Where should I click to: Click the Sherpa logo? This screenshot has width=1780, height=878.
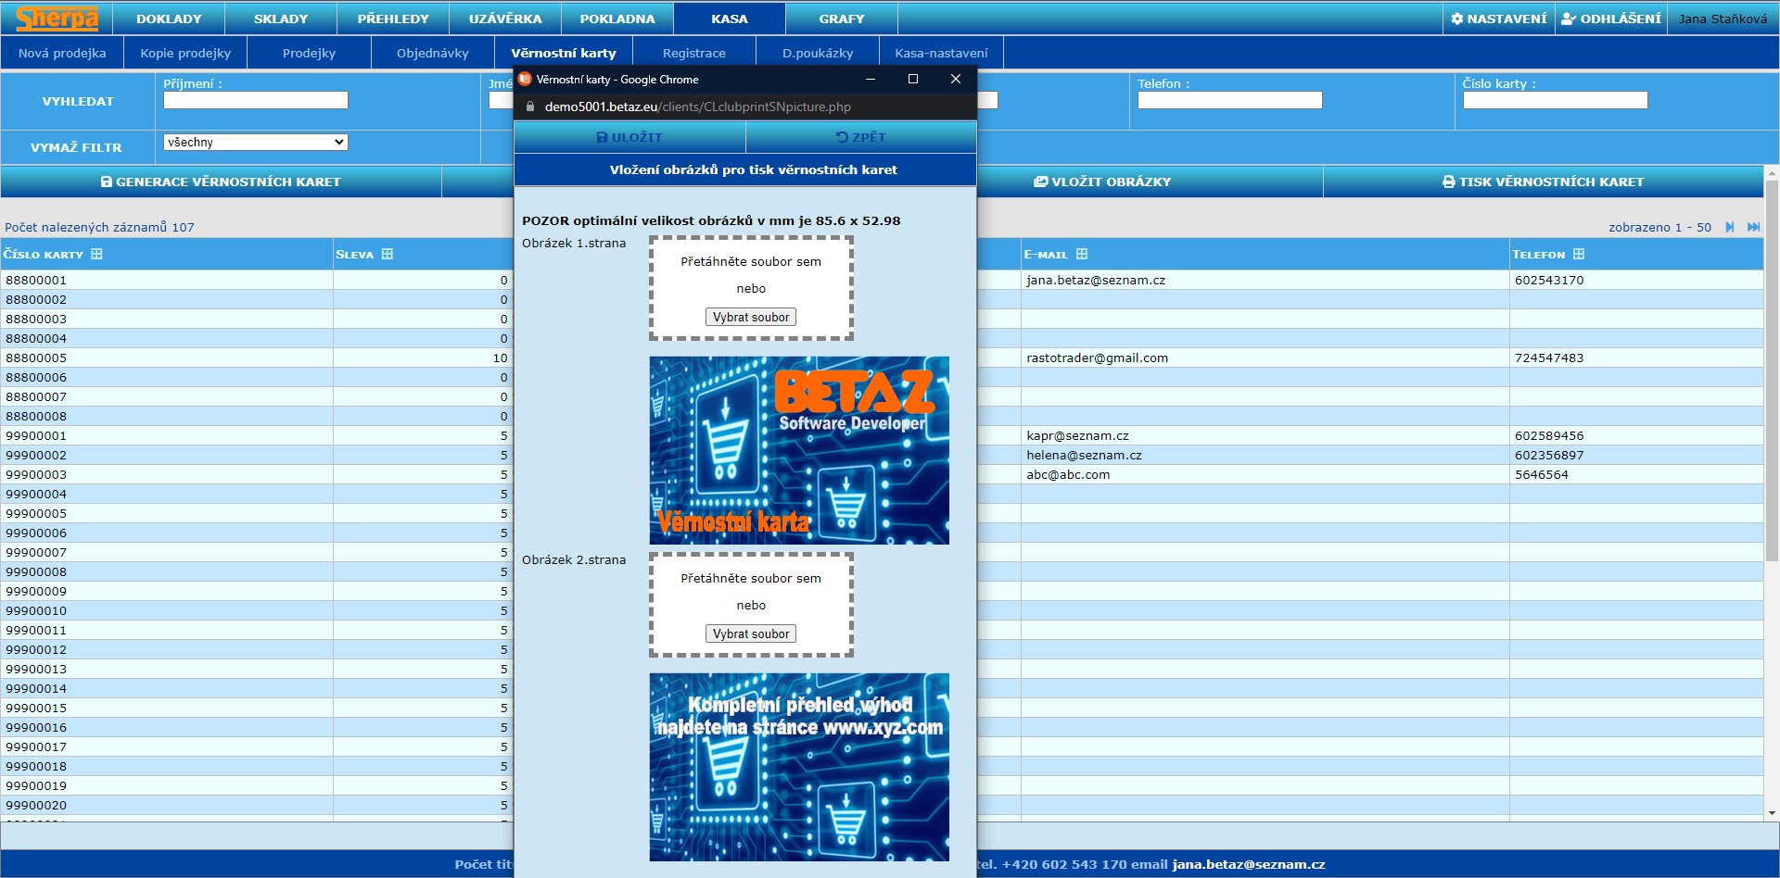point(57,19)
